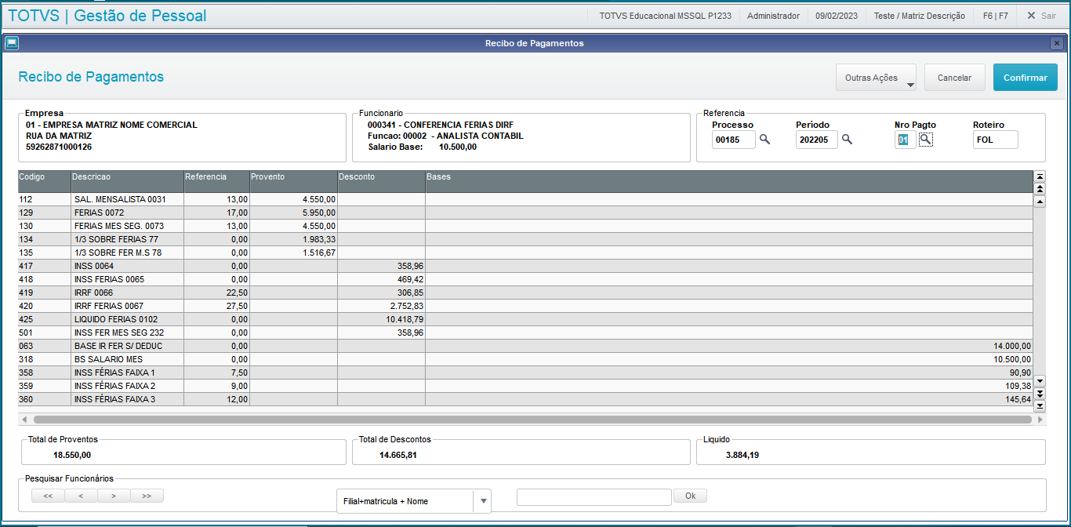Click Sair in the top bar

[1041, 16]
